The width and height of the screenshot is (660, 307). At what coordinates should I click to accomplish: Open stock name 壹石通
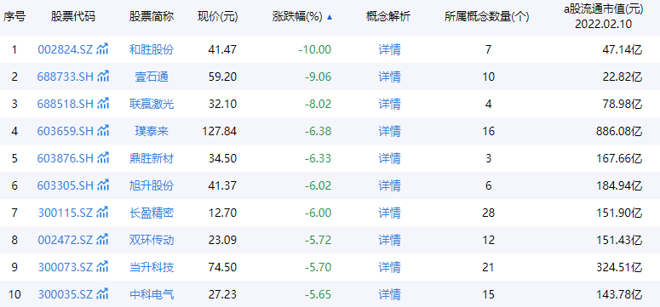pos(152,77)
